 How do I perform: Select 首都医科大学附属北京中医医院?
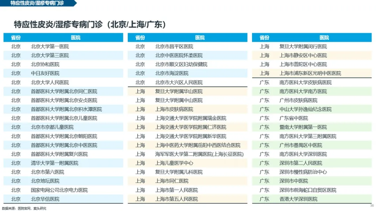[x=64, y=145]
